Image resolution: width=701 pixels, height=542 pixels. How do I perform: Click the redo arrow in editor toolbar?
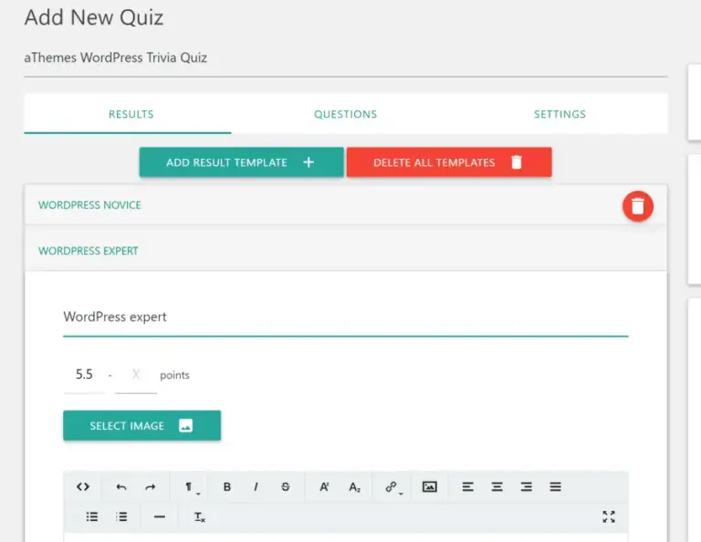(x=151, y=487)
